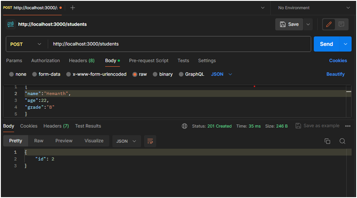Click the Size 246 B value

tap(282, 126)
